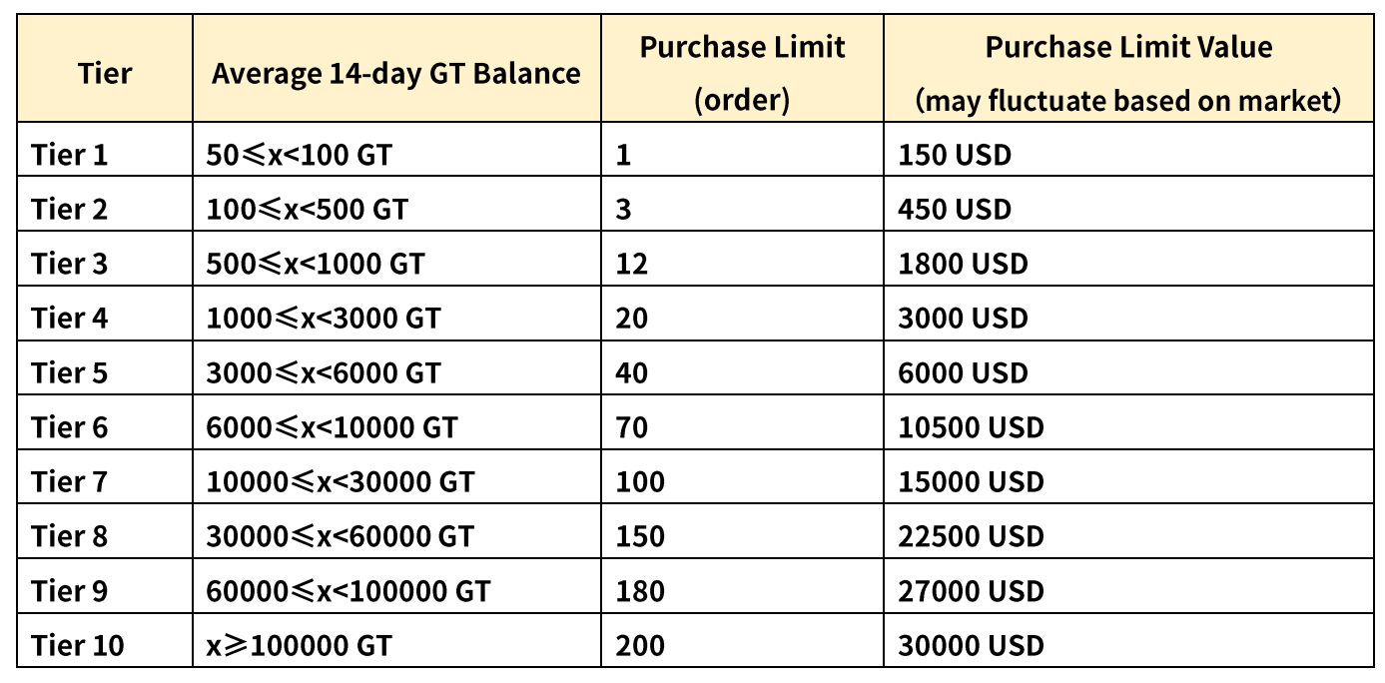The height and width of the screenshot is (683, 1385).
Task: Click the Average 14-day GT Balance header
Action: pos(395,73)
